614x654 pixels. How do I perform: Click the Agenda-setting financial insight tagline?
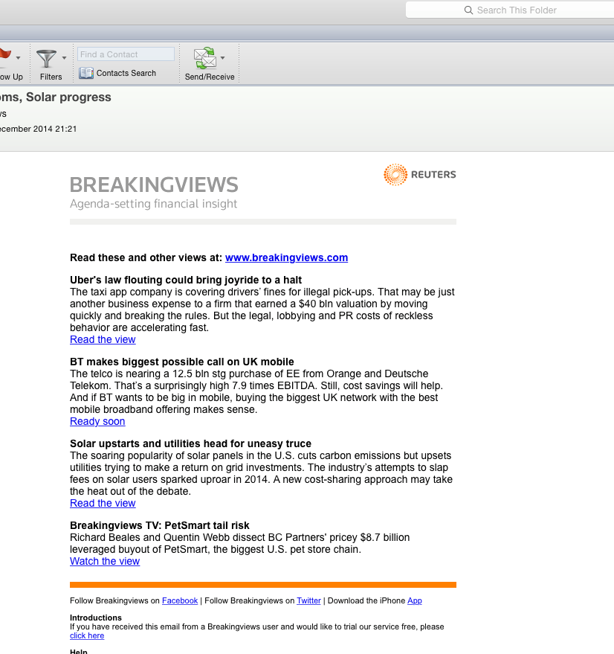point(153,204)
